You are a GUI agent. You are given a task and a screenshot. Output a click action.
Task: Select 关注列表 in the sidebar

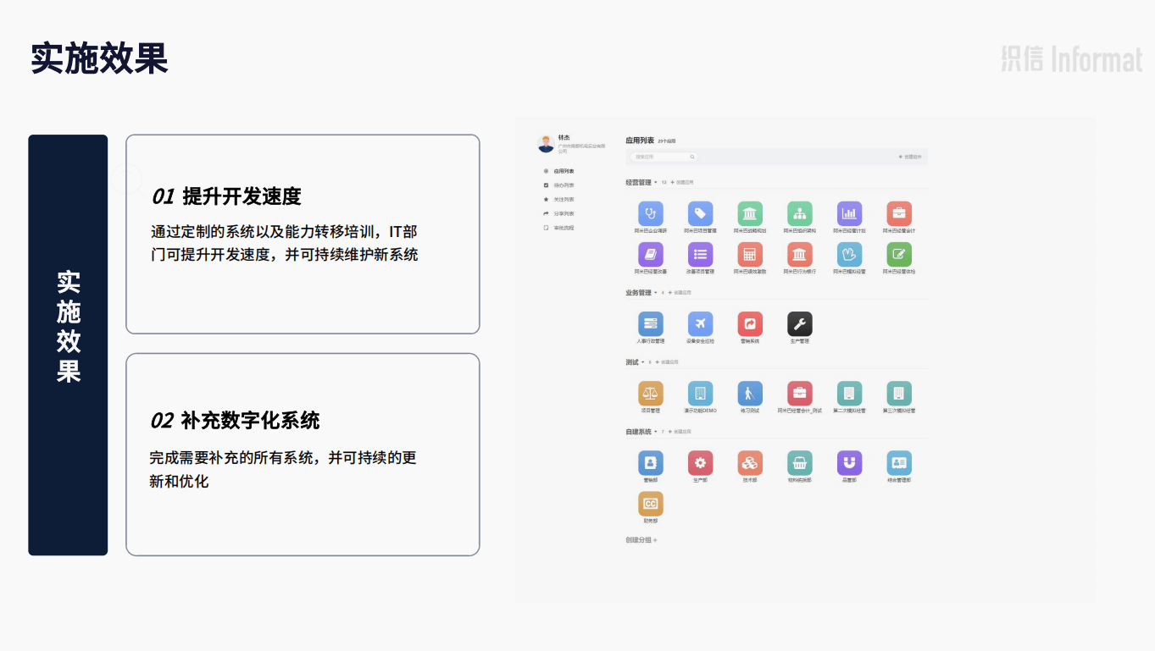(x=563, y=200)
